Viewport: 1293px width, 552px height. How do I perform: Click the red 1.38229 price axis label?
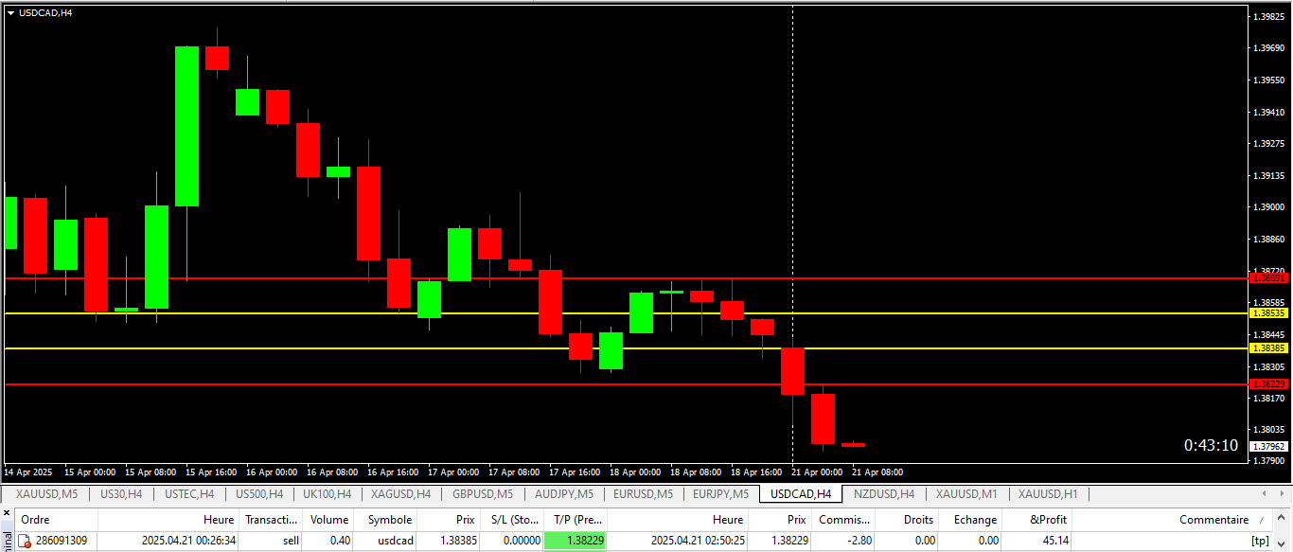(x=1269, y=384)
